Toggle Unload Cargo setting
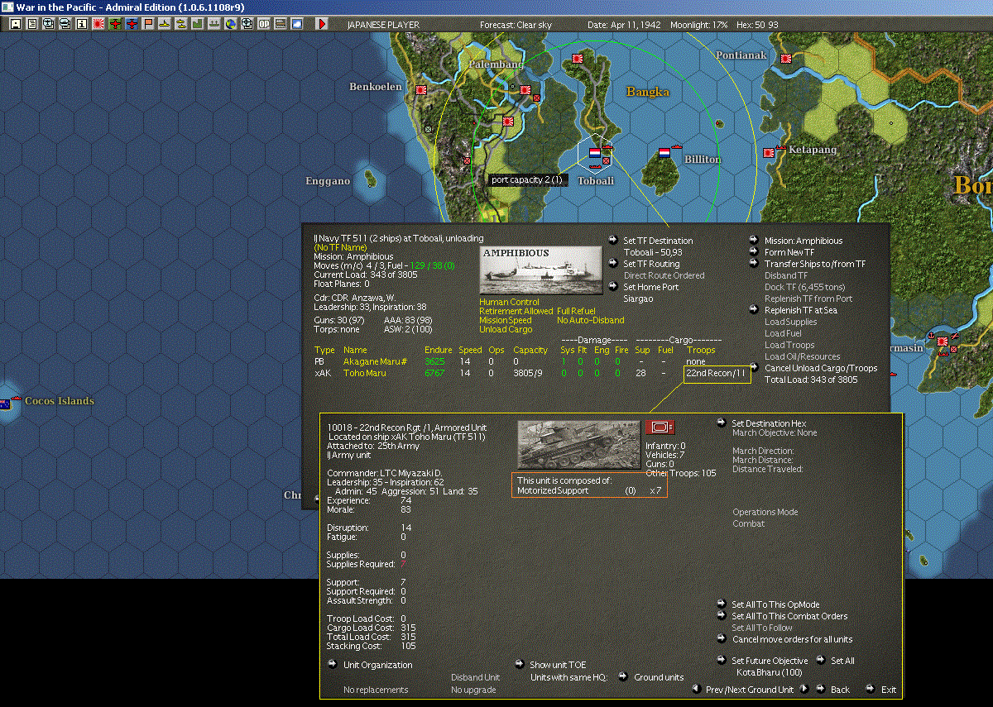The height and width of the screenshot is (707, 993). click(504, 329)
